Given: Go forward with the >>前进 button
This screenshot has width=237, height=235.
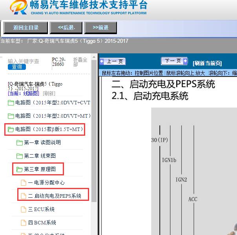Looking at the screenshot, I should tap(100, 27).
